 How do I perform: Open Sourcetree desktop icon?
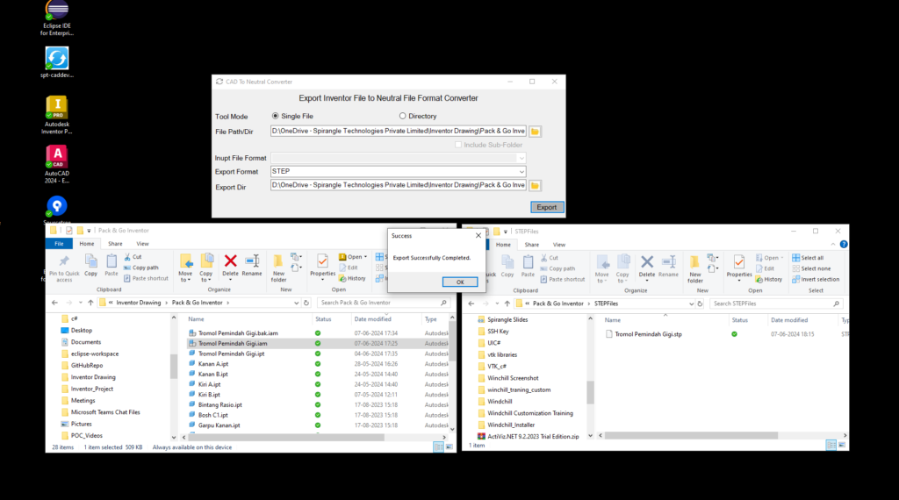(x=57, y=210)
